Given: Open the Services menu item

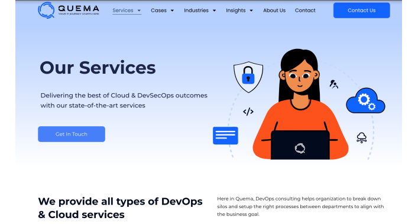Looking at the screenshot, I should point(123,11).
